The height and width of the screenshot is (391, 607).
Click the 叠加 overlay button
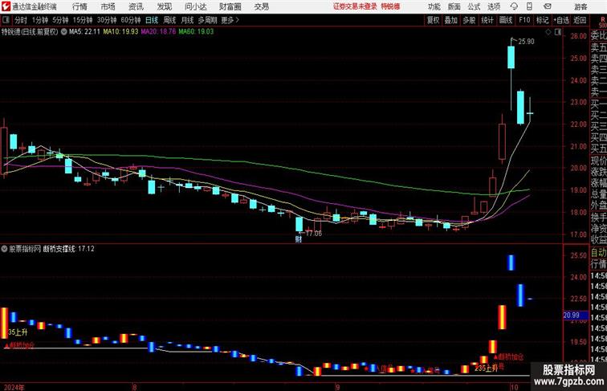coord(451,20)
